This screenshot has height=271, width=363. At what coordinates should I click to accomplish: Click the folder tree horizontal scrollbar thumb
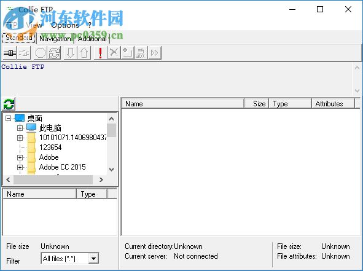click(x=53, y=179)
